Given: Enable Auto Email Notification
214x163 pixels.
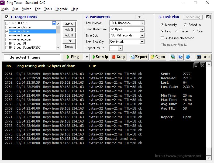Looking at the screenshot, I should point(162,38).
